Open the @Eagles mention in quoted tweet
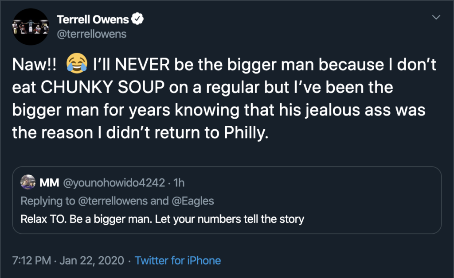 click(192, 201)
